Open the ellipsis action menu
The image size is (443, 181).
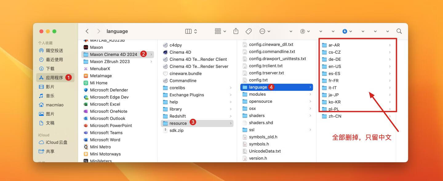(x=265, y=31)
